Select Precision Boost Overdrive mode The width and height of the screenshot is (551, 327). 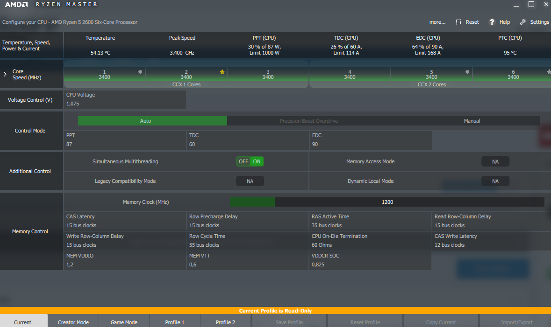tap(309, 121)
